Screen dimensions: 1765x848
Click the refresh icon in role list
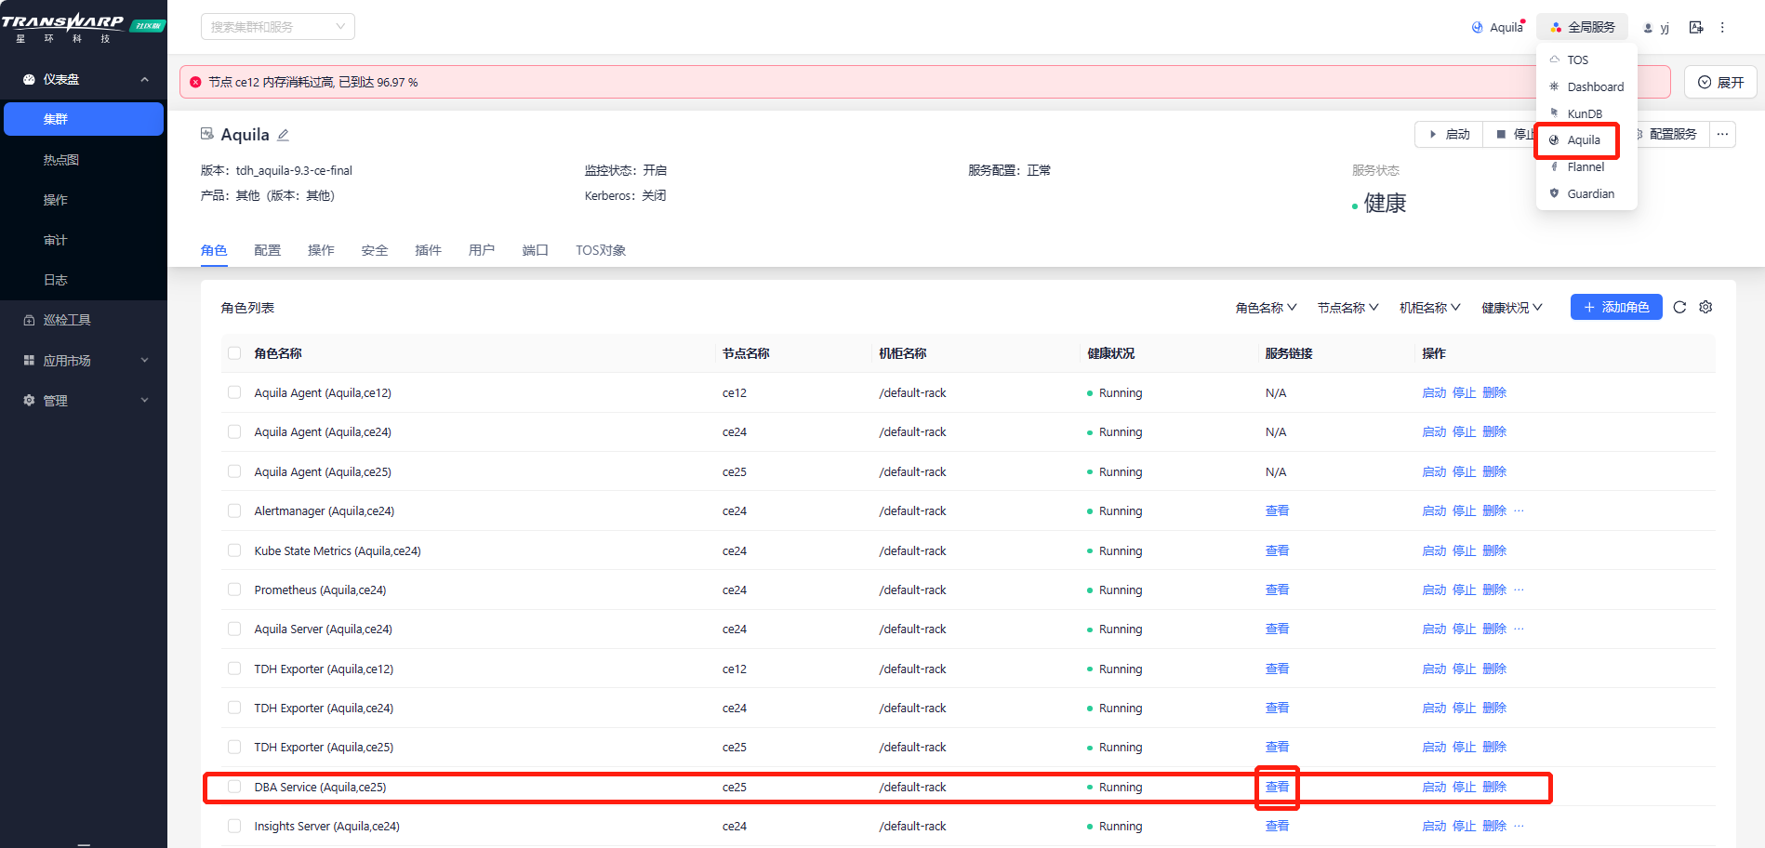click(x=1679, y=308)
